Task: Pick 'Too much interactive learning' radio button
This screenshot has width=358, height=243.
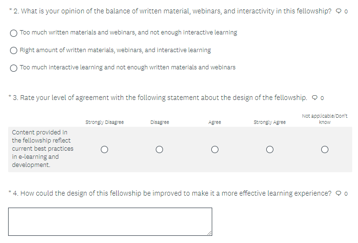Action: point(14,67)
